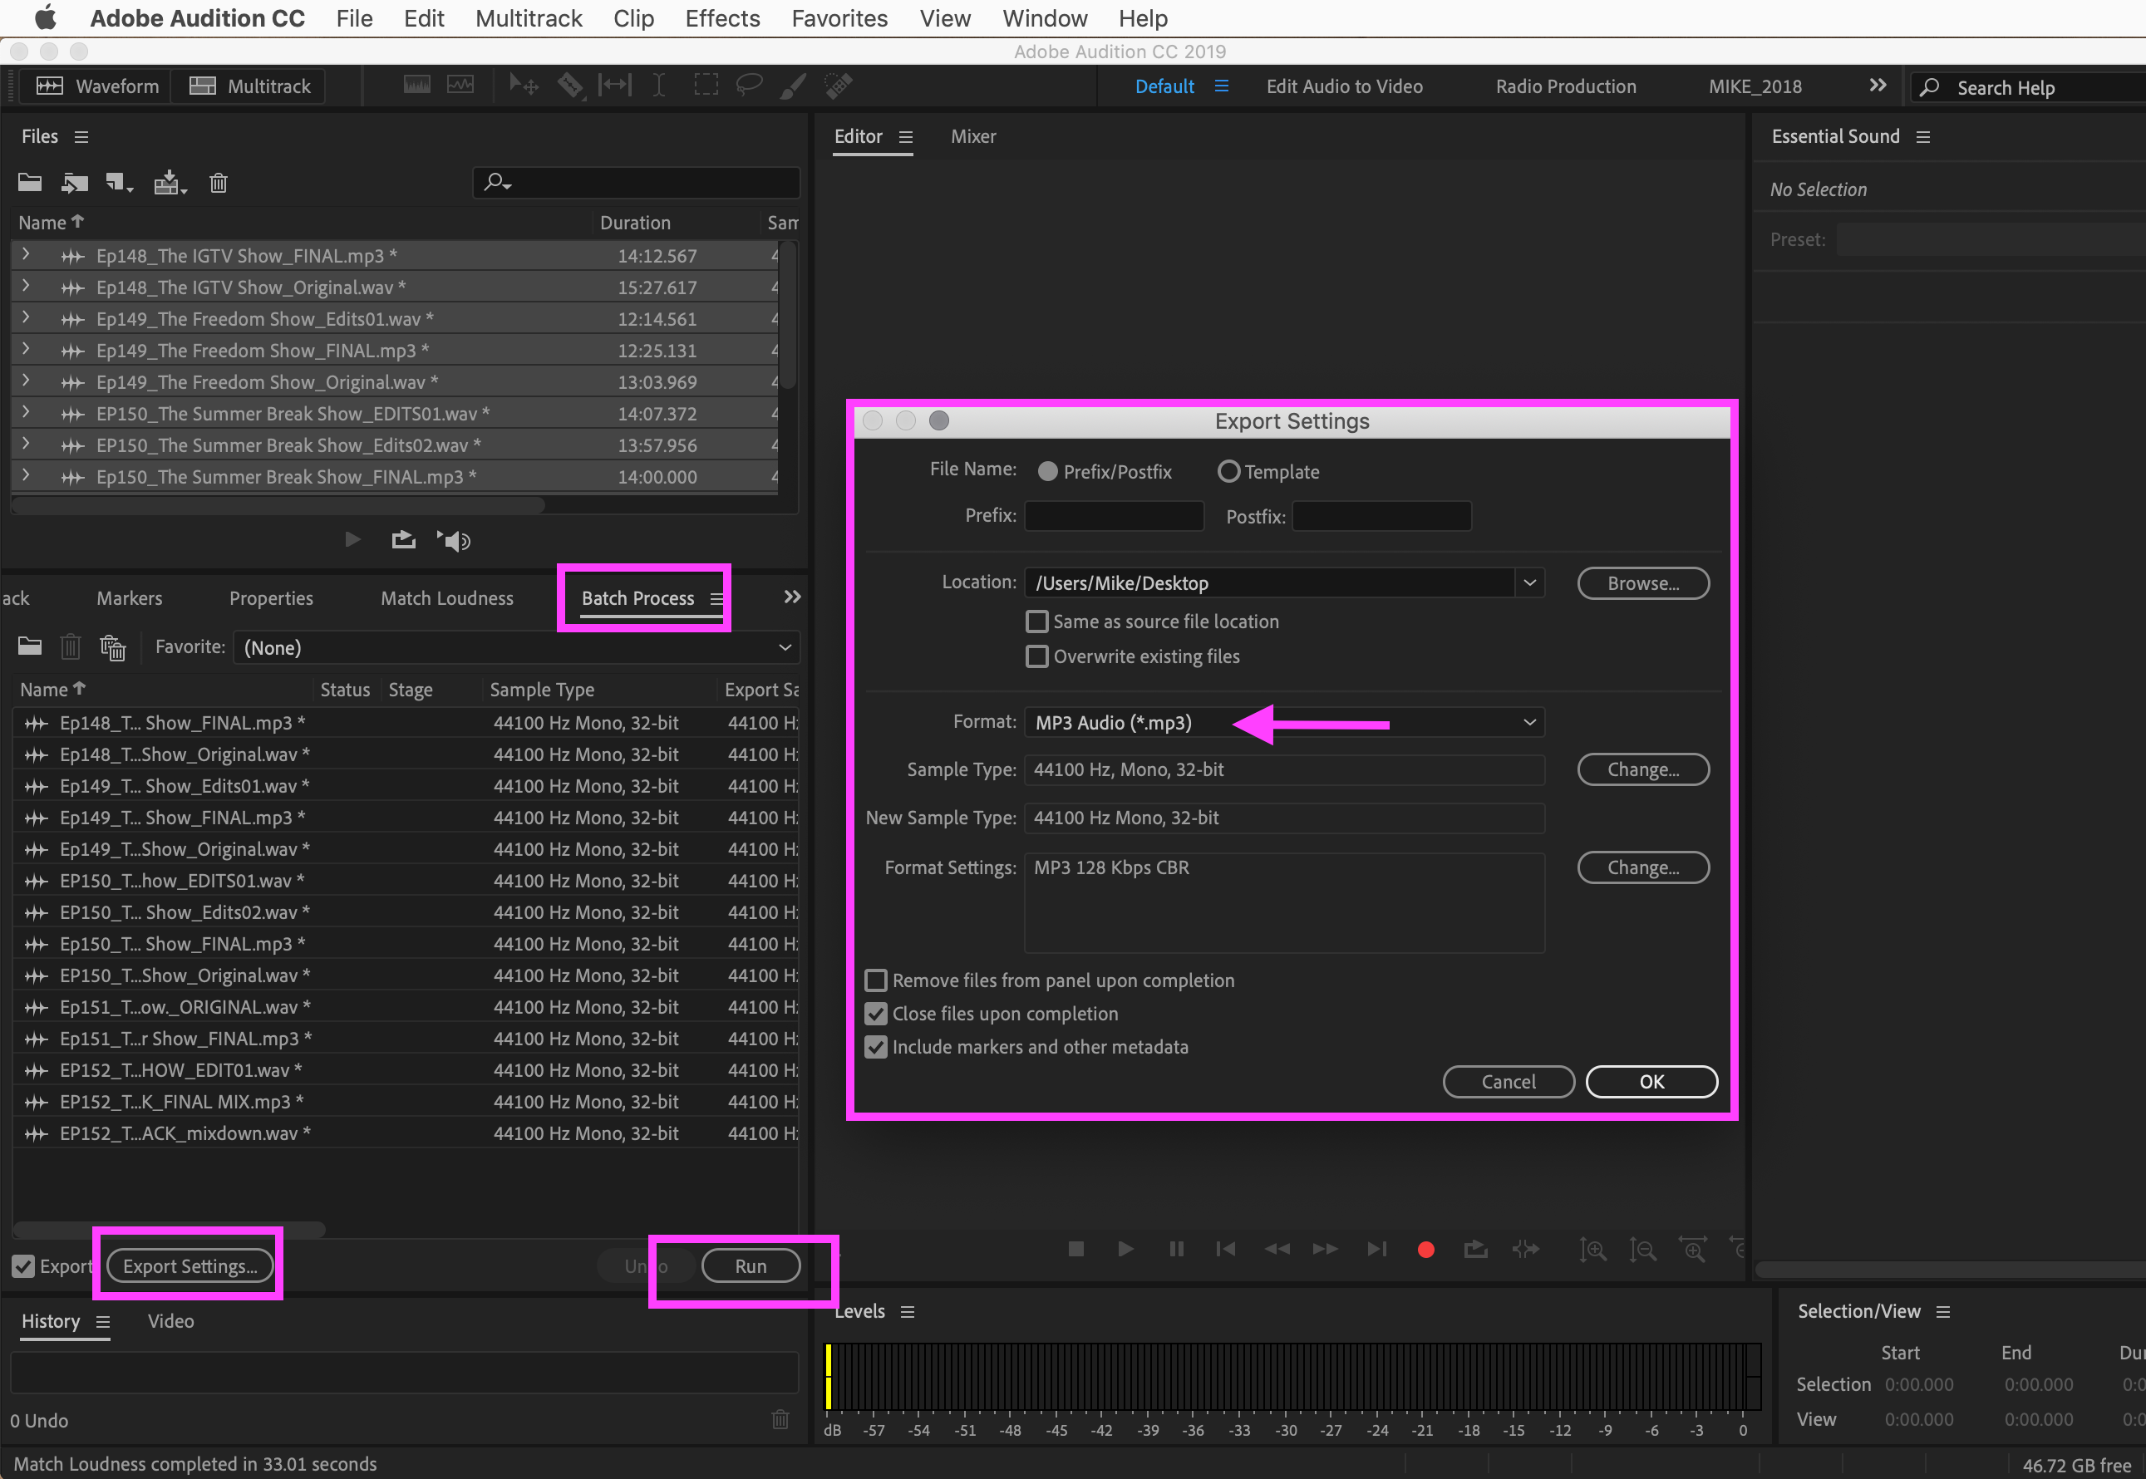Show the Spectral Pitch Display
The image size is (2146, 1479).
[x=460, y=86]
